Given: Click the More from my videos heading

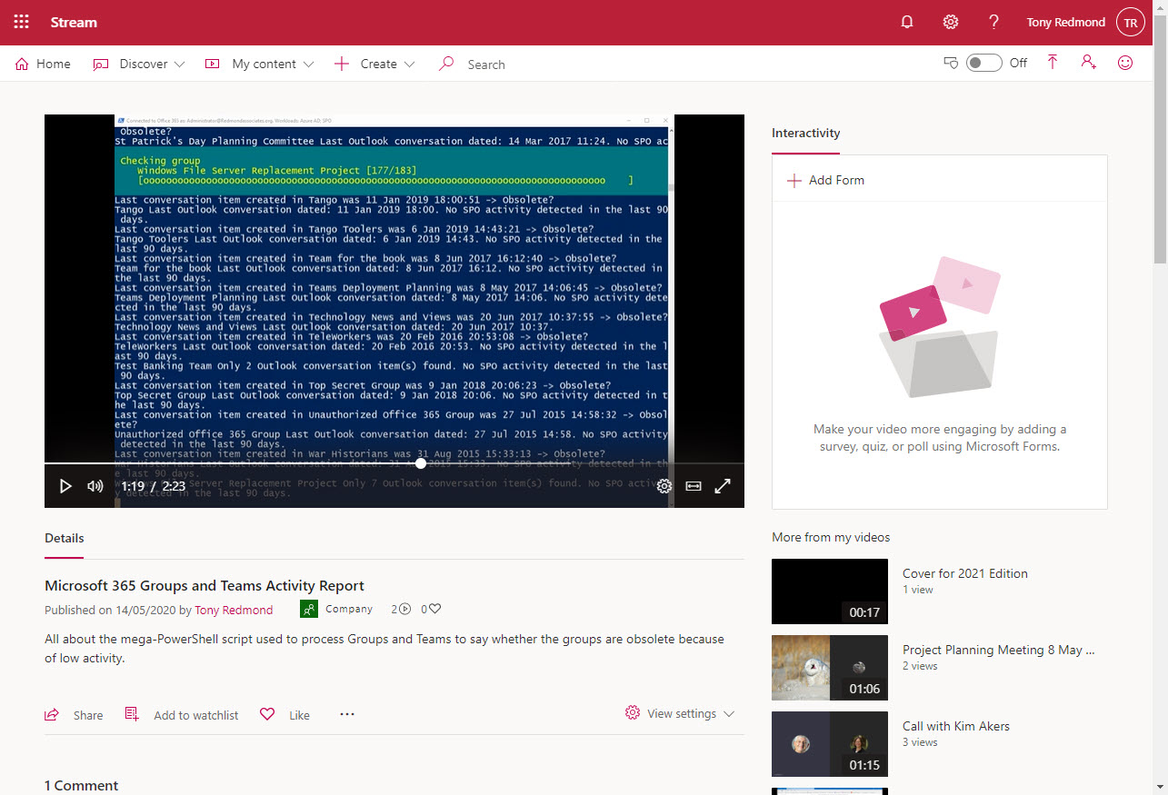Looking at the screenshot, I should click(831, 537).
